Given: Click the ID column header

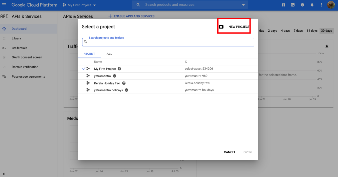Looking at the screenshot, I should click(x=186, y=62).
